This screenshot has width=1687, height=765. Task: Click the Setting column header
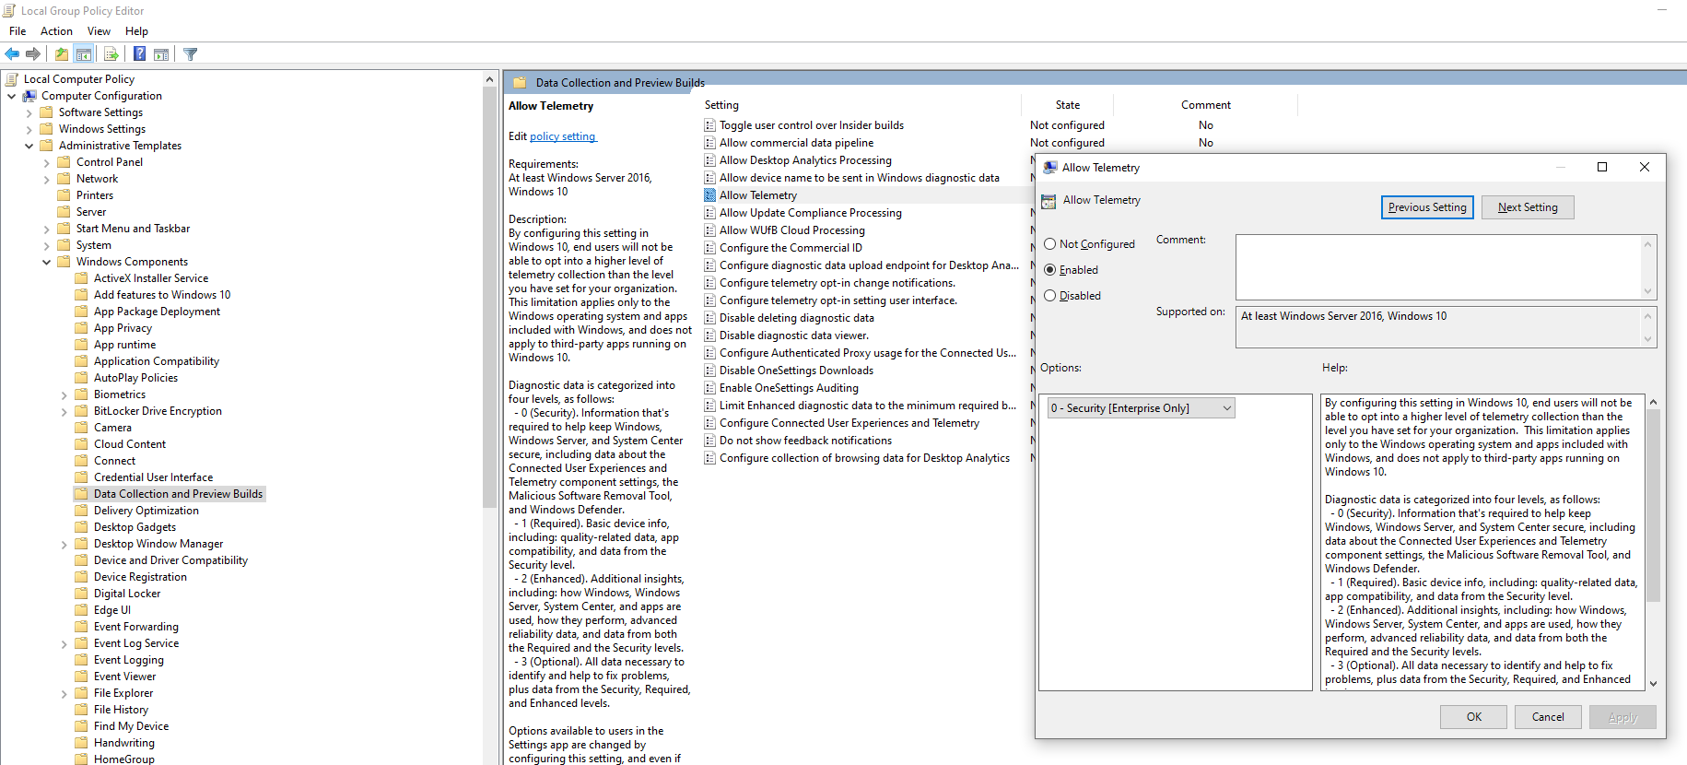tap(721, 105)
